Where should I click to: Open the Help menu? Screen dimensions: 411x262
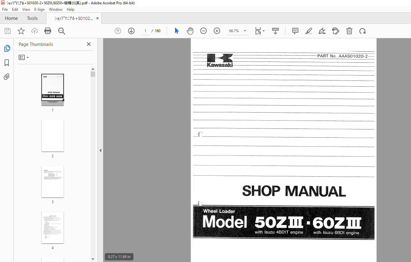[71, 9]
